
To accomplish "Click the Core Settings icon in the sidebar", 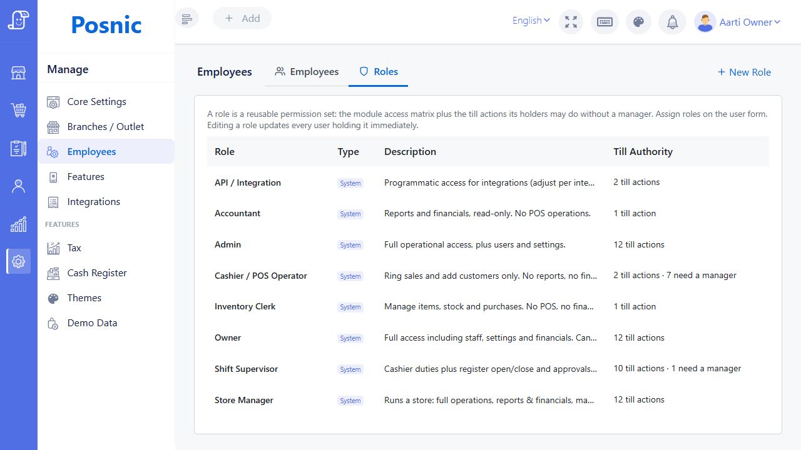I will (53, 102).
